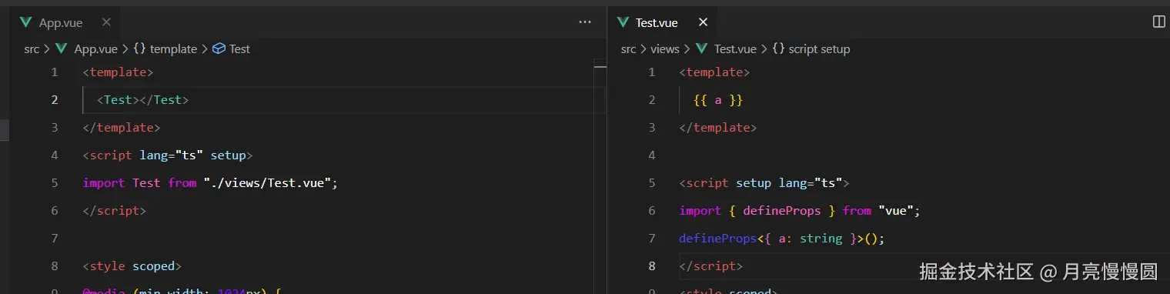Open 'script setup' breadcrumb in Test.vue
Image resolution: width=1170 pixels, height=294 pixels.
[x=819, y=48]
